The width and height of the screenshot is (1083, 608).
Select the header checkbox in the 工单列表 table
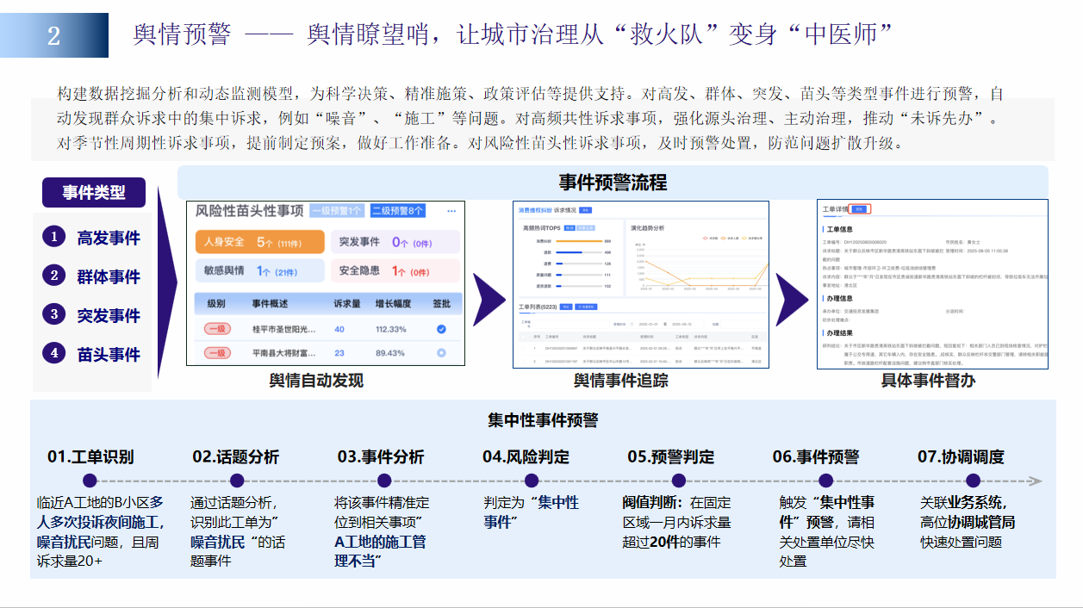pyautogui.click(x=523, y=336)
